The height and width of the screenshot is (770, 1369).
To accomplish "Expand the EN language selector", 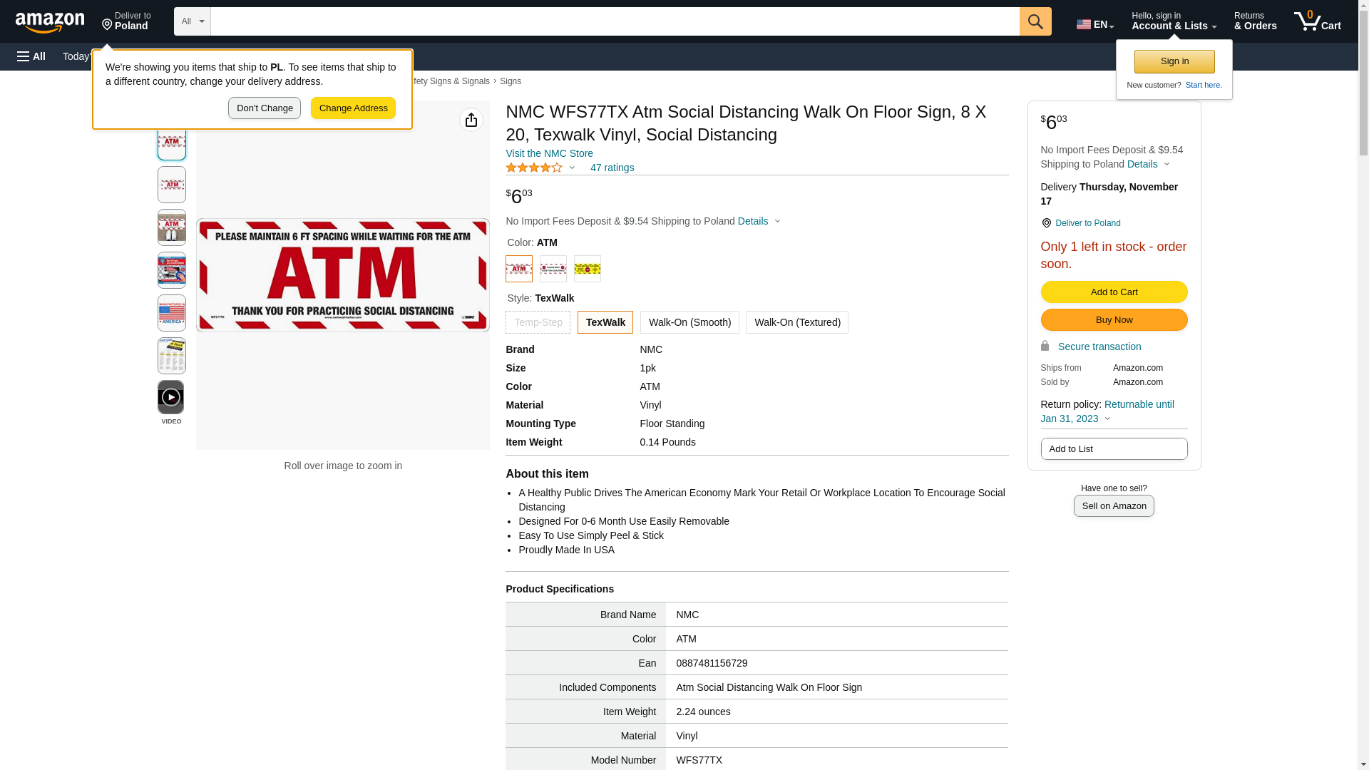I will pos(1094,24).
